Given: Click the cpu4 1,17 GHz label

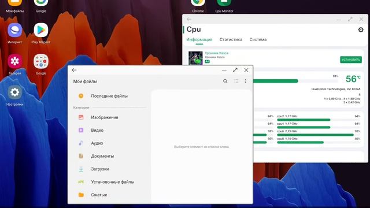Looking at the screenshot, I should click(287, 124).
